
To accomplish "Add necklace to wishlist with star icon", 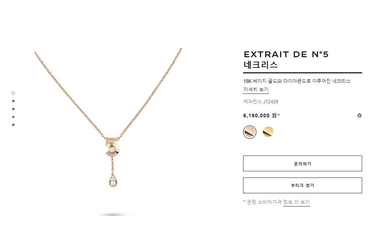I will 360,115.
